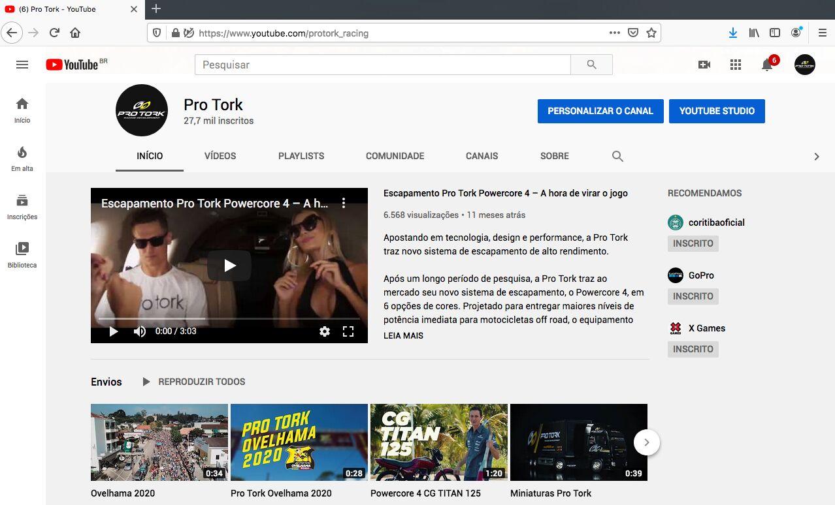Expand the description with LEIA MAIS

[x=403, y=335]
